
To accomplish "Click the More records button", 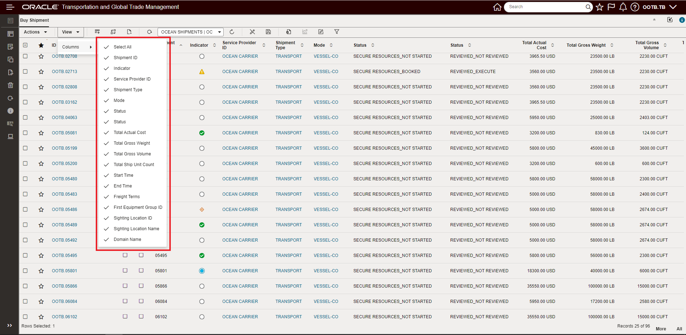I will click(x=661, y=329).
